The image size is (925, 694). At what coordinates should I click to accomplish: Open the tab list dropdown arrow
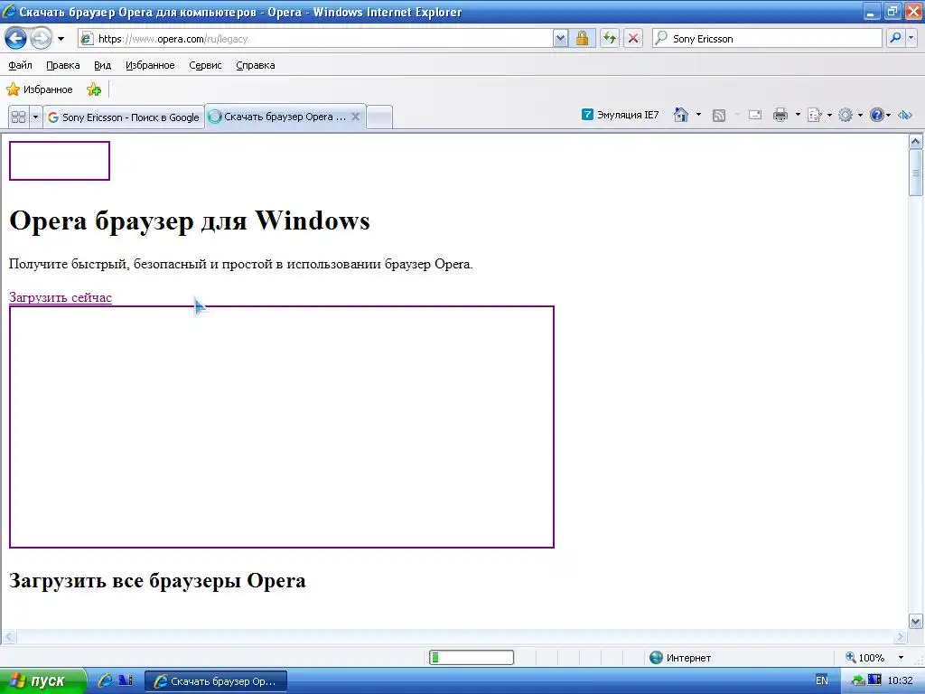35,117
